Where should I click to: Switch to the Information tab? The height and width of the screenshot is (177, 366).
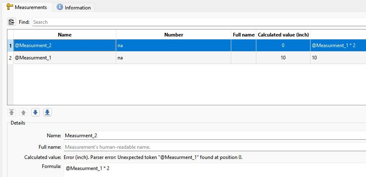[75, 7]
